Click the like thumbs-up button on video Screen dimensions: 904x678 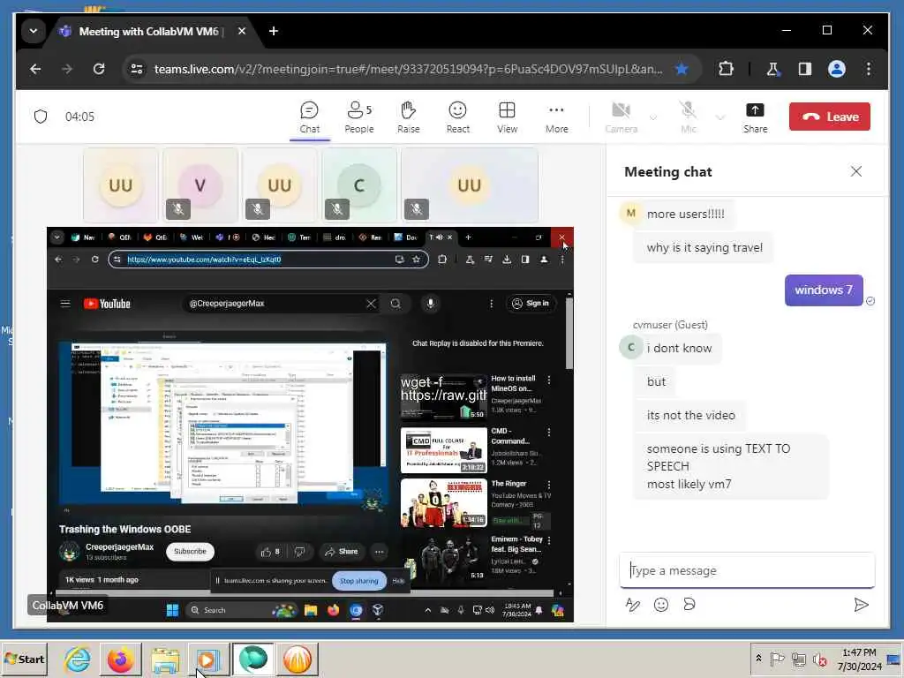tap(270, 552)
